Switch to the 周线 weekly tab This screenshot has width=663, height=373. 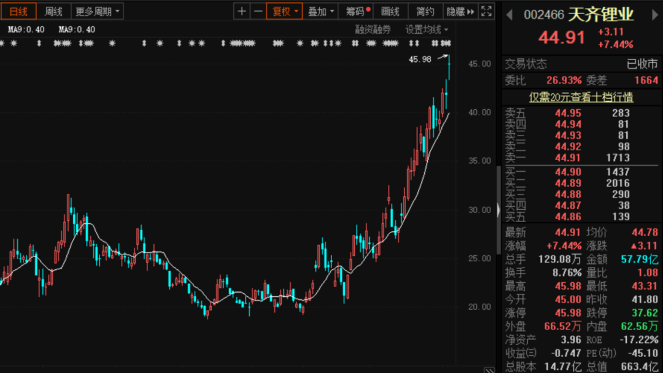point(53,12)
